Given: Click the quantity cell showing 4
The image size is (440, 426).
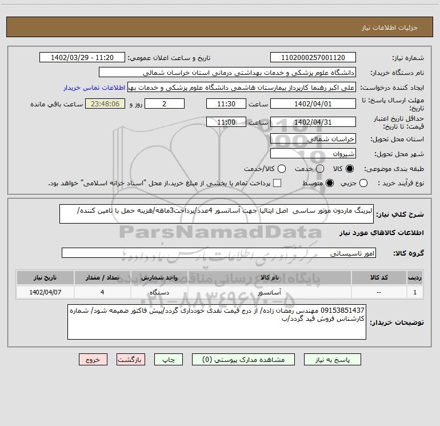Looking at the screenshot, I should pyautogui.click(x=102, y=292).
